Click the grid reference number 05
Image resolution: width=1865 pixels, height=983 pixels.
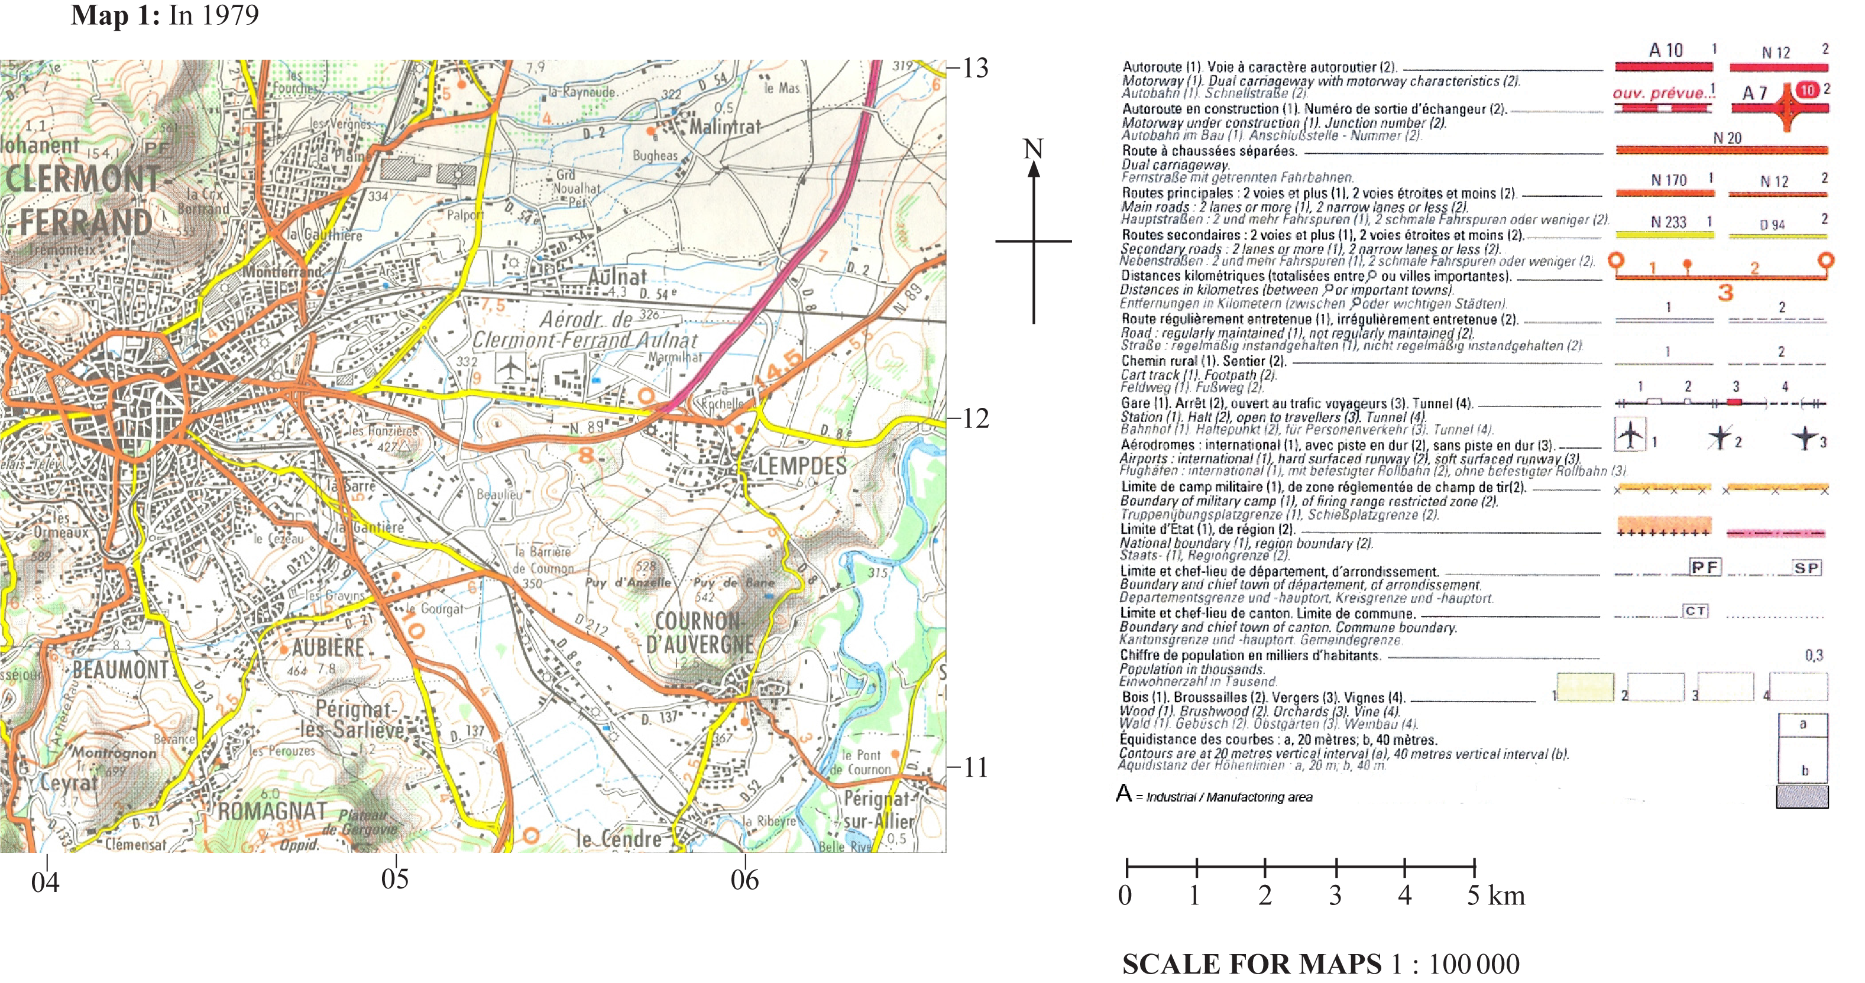[396, 879]
